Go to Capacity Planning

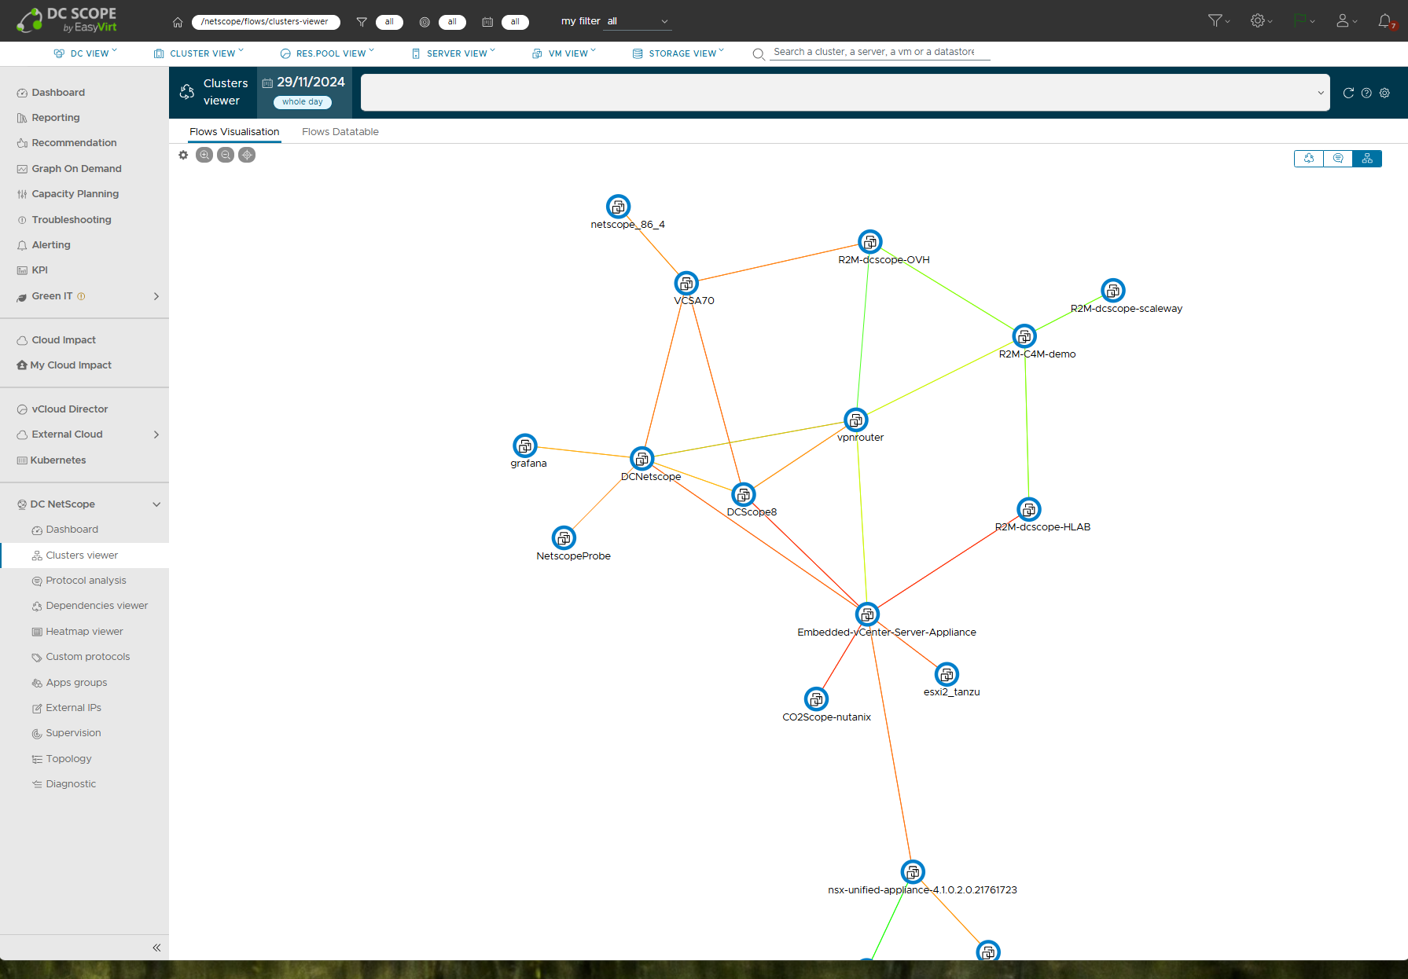pos(75,194)
